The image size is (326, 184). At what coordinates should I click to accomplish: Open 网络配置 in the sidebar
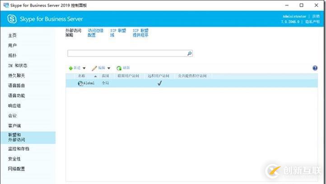(x=16, y=169)
